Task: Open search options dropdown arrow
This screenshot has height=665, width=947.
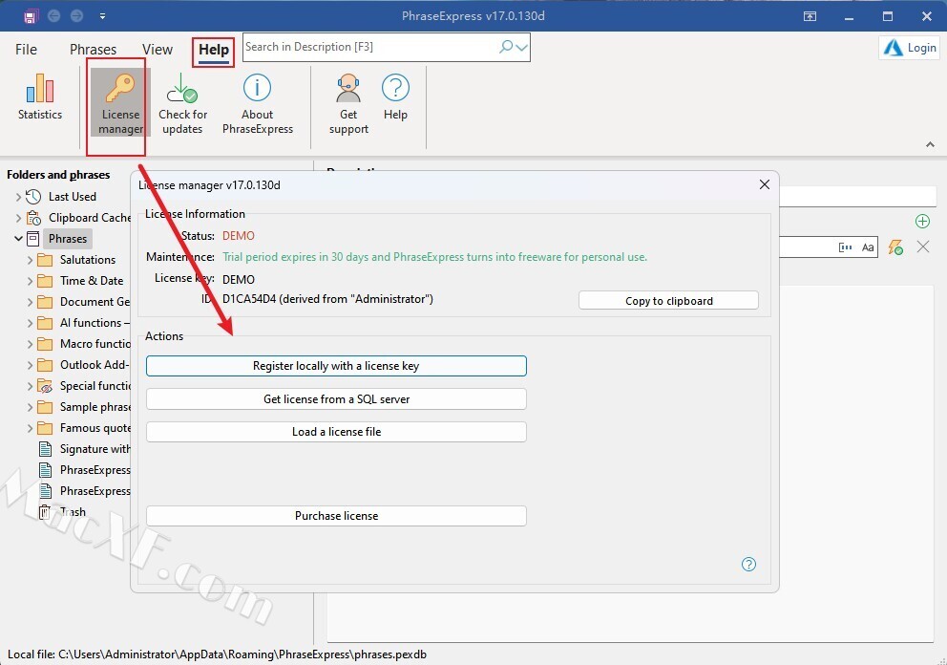Action: tap(522, 47)
